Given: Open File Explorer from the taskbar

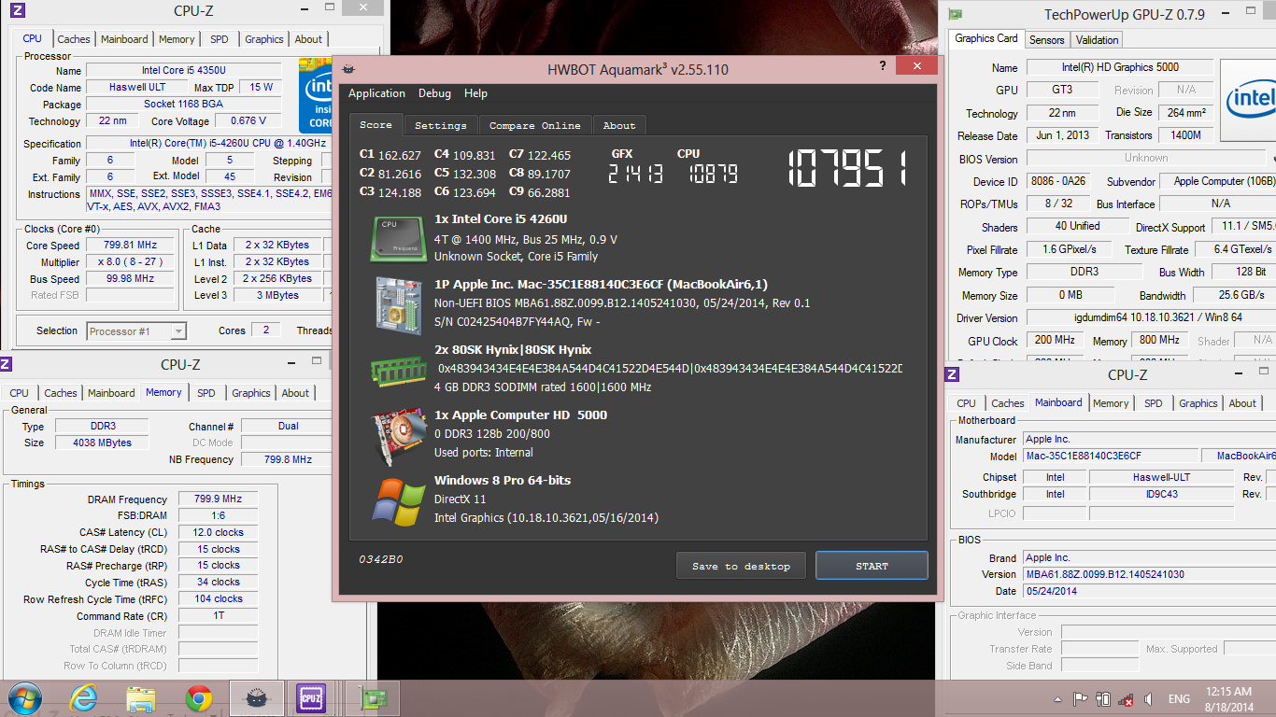Looking at the screenshot, I should tap(141, 698).
